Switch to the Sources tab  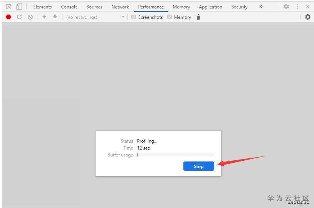pyautogui.click(x=94, y=7)
